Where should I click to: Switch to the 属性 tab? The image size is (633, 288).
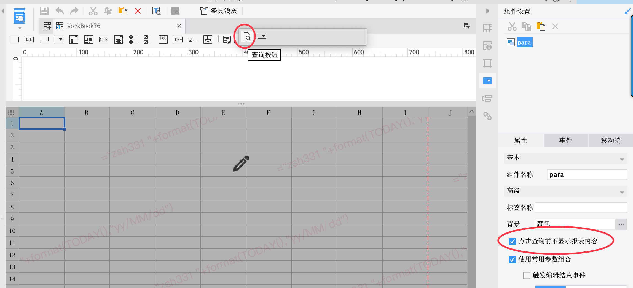coord(521,141)
